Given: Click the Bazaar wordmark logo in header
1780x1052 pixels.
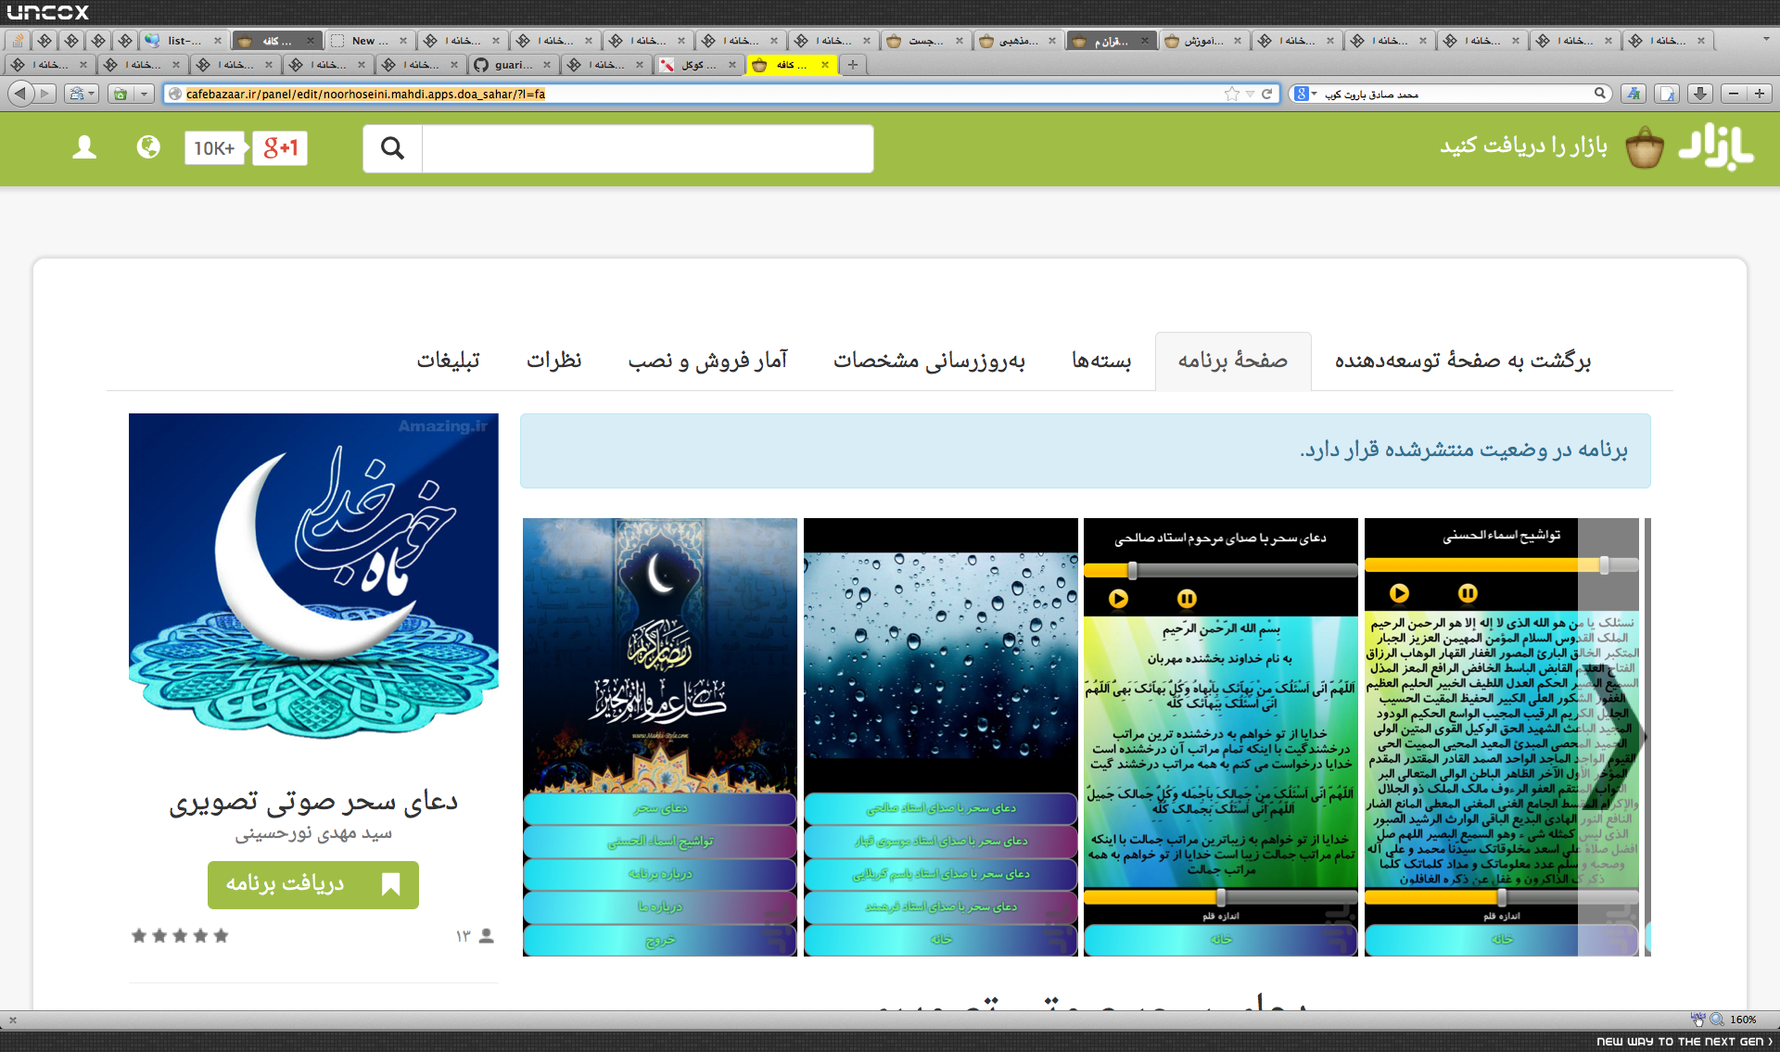Looking at the screenshot, I should pos(1716,146).
